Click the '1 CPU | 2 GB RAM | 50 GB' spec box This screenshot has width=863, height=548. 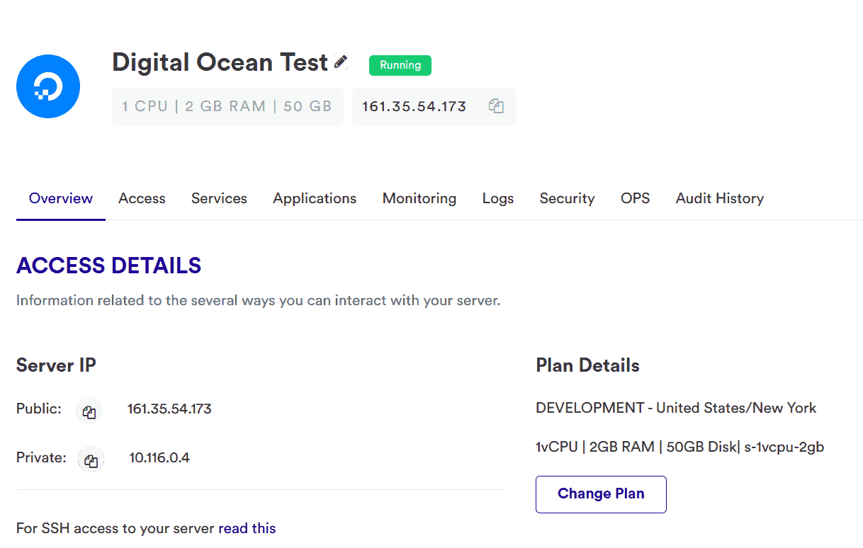click(x=227, y=107)
